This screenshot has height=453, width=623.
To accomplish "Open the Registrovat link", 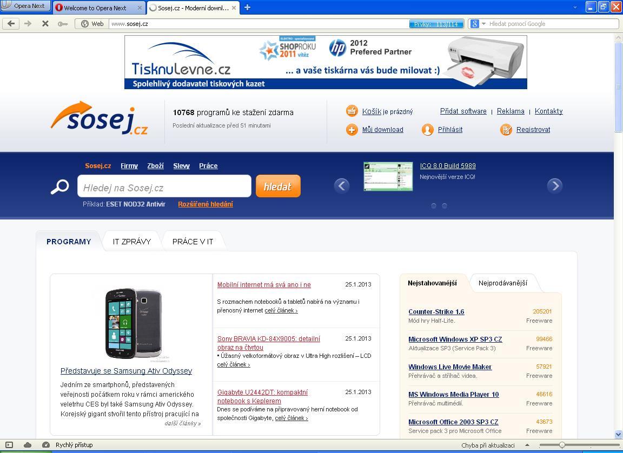I will pyautogui.click(x=533, y=129).
